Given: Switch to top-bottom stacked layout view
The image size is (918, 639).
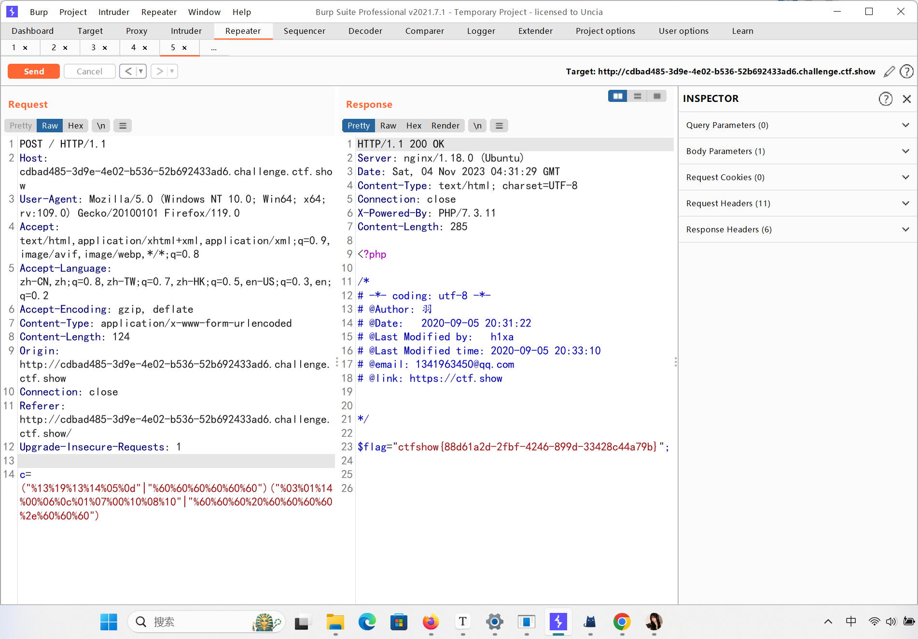Looking at the screenshot, I should (637, 96).
